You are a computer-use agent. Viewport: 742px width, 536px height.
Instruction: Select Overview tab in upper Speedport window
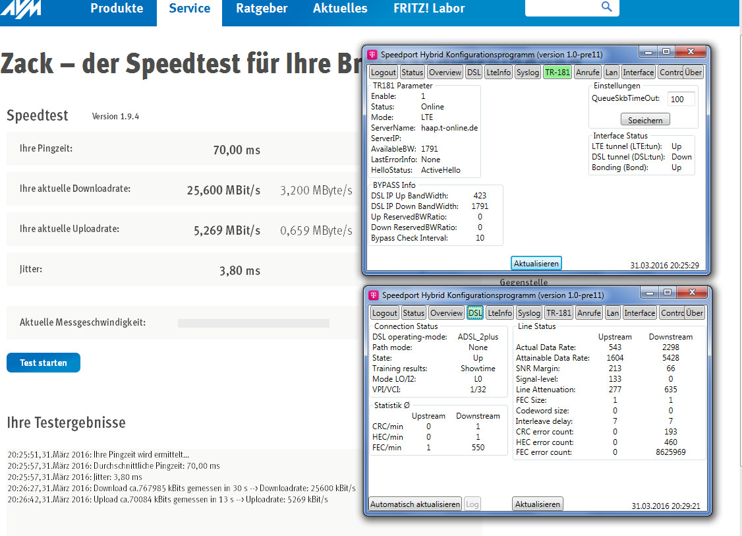(445, 73)
